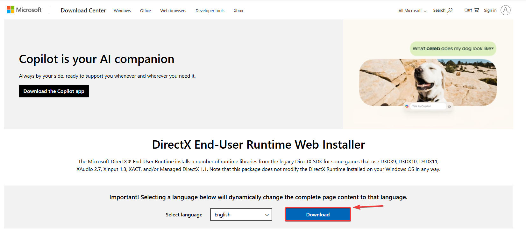Click the Cart text link

click(x=468, y=10)
